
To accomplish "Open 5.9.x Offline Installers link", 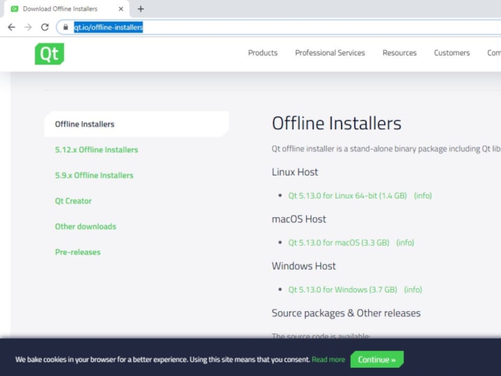I will [x=94, y=175].
